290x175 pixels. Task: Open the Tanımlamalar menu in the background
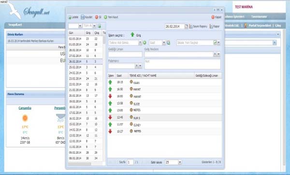[x=259, y=16]
